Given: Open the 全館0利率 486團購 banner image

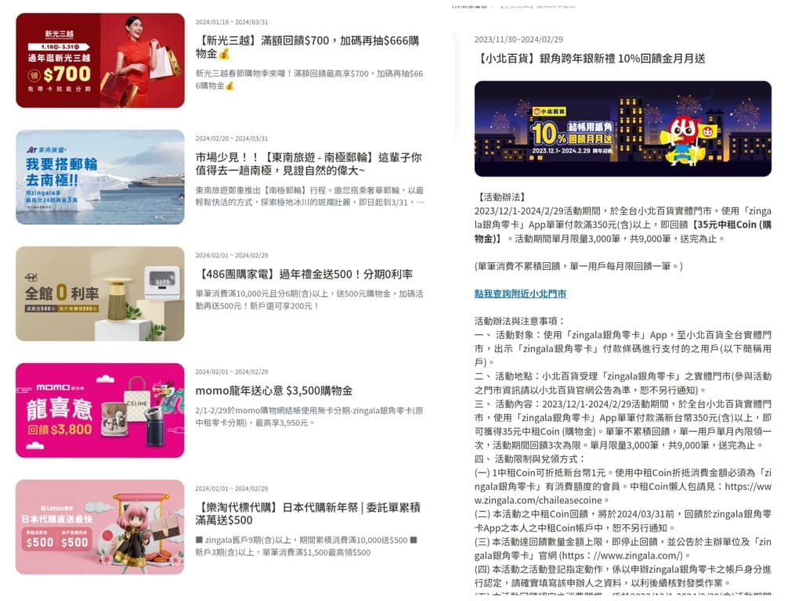Looking at the screenshot, I should tap(100, 294).
